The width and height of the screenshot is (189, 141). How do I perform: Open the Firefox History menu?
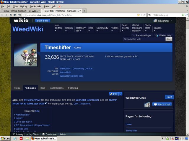click(x=24, y=6)
